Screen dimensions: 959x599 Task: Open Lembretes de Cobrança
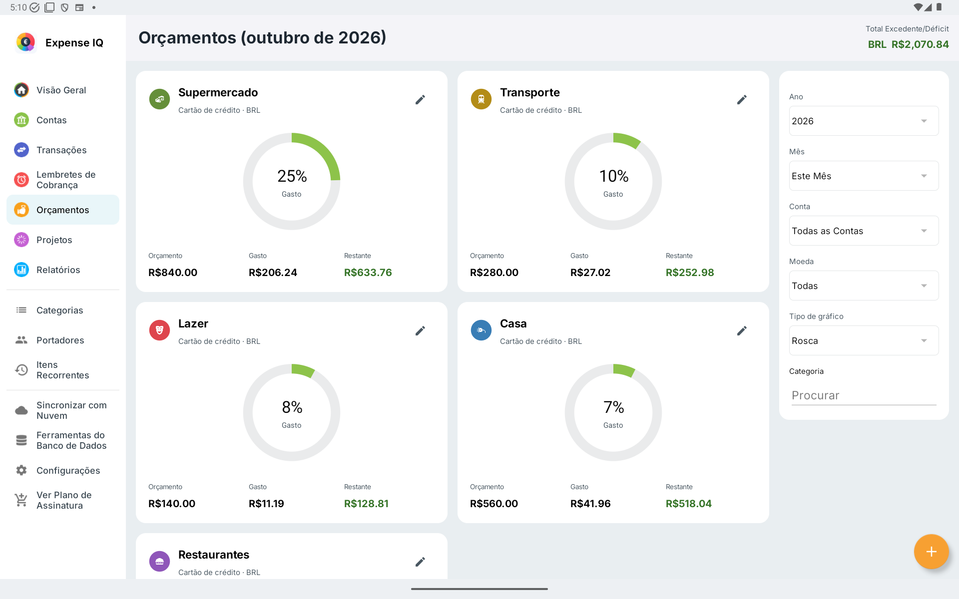[63, 180]
